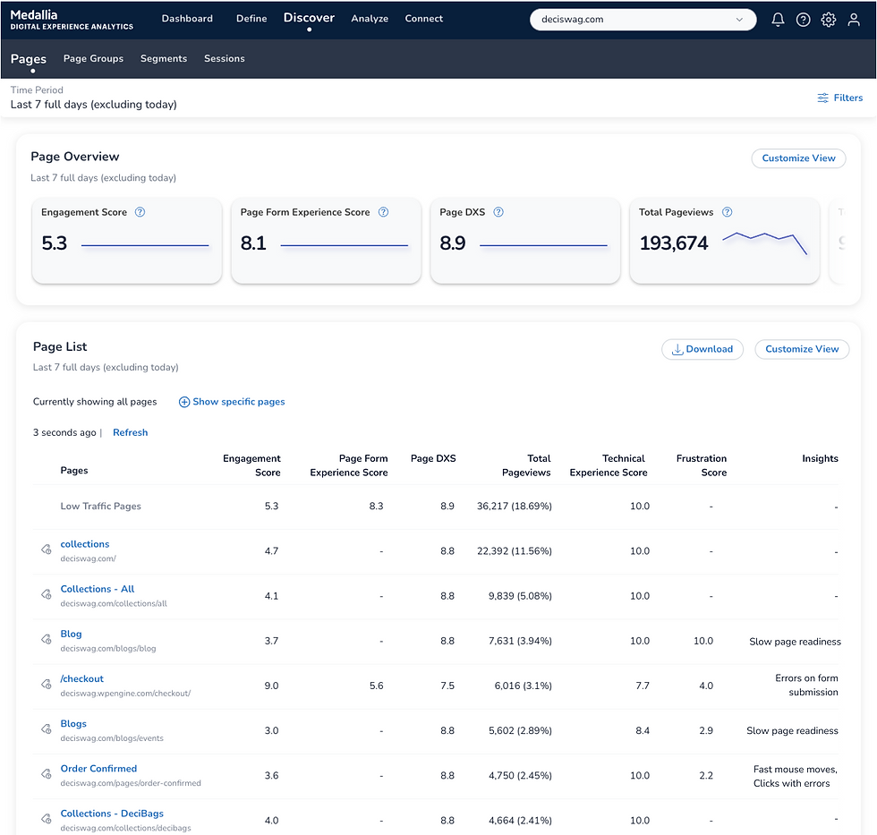Screen dimensions: 877x835
Task: Switch to the Pages tab
Action: (x=28, y=59)
